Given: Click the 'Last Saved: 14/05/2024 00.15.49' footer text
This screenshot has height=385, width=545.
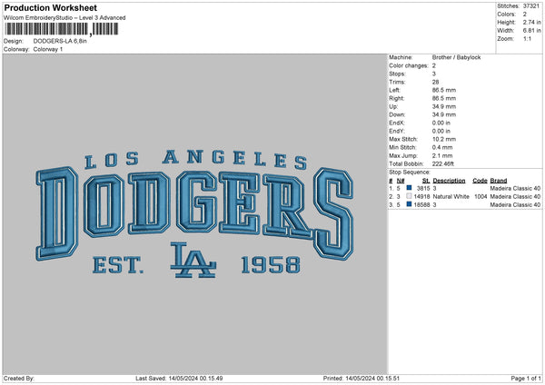Looking at the screenshot, I should 179,379.
